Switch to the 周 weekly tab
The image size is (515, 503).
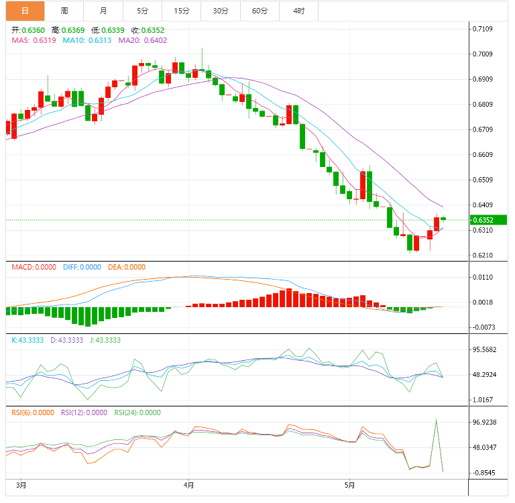pyautogui.click(x=64, y=11)
